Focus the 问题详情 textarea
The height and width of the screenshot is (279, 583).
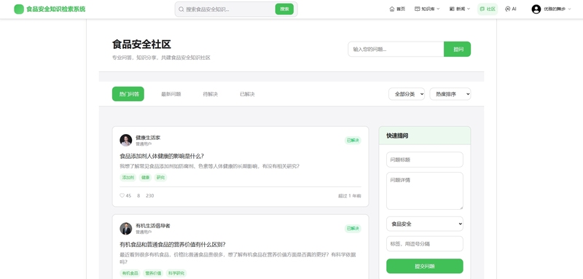(x=425, y=191)
